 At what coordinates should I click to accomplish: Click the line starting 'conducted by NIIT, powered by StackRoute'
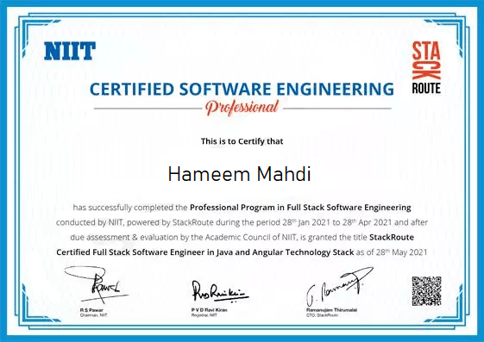242,222
